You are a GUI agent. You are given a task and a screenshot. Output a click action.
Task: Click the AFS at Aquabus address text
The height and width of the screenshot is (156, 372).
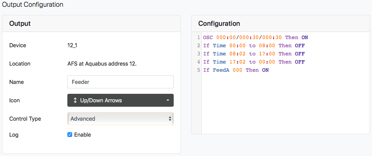(102, 64)
